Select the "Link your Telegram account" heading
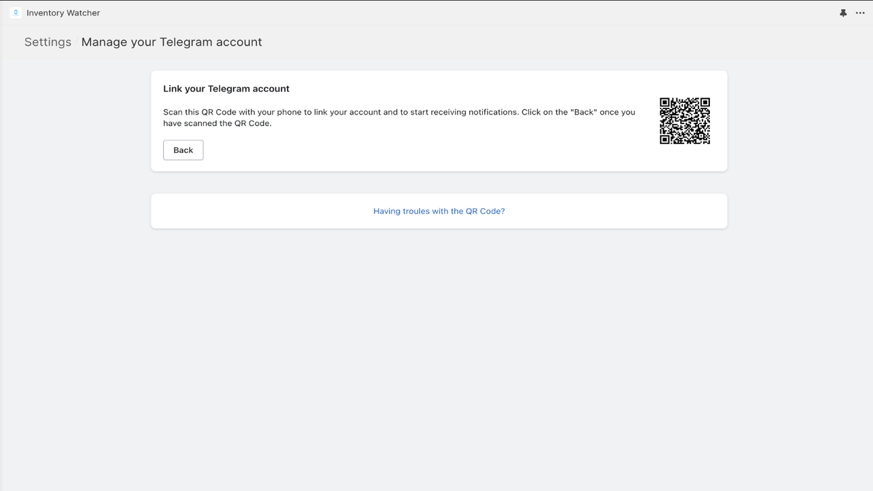The height and width of the screenshot is (491, 873). (226, 89)
